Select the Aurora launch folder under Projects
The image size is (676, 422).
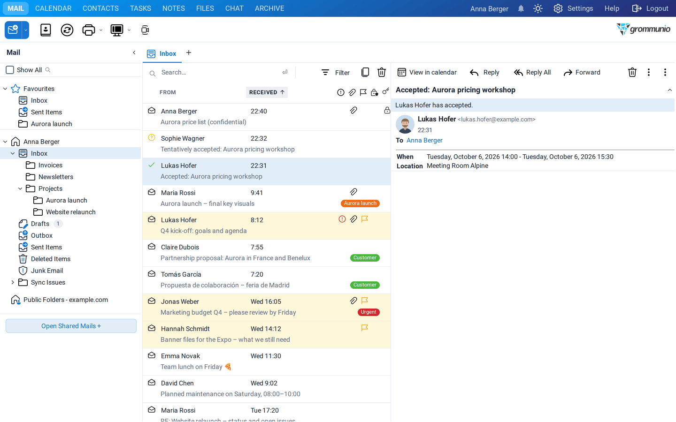pos(67,200)
